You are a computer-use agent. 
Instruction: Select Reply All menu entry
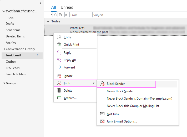tap(75, 60)
